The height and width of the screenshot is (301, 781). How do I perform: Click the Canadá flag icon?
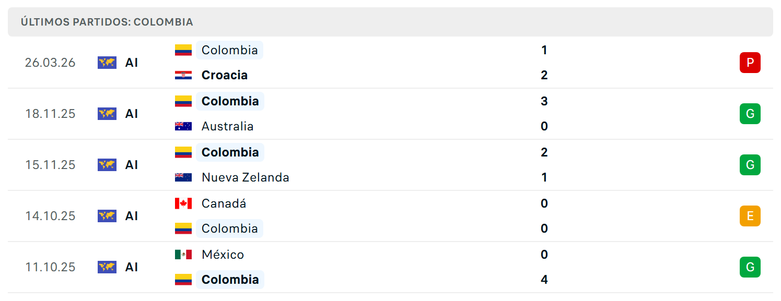tap(183, 203)
